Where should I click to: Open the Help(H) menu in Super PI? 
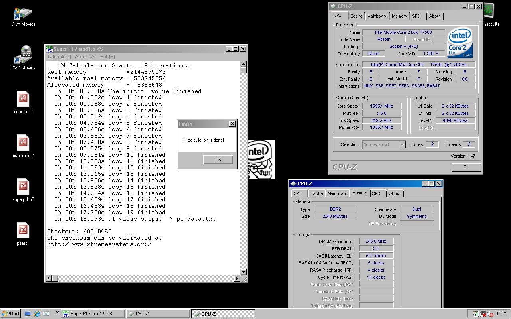[107, 57]
